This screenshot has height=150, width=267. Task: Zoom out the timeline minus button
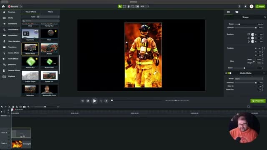[x=32, y=107]
